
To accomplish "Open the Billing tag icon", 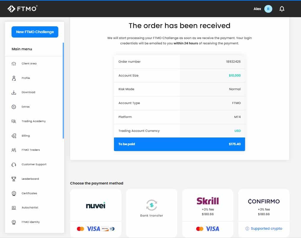I will [x=14, y=136].
